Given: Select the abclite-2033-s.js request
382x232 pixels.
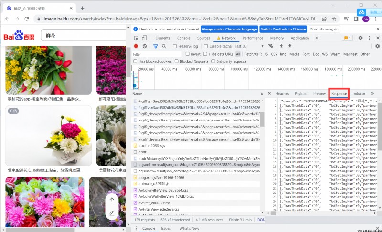Looking at the screenshot, I should (152, 146).
